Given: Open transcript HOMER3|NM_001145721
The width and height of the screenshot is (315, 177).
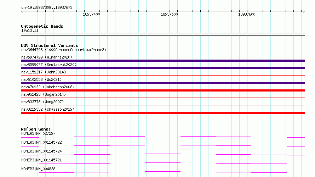Looking at the screenshot, I should 41,160.
